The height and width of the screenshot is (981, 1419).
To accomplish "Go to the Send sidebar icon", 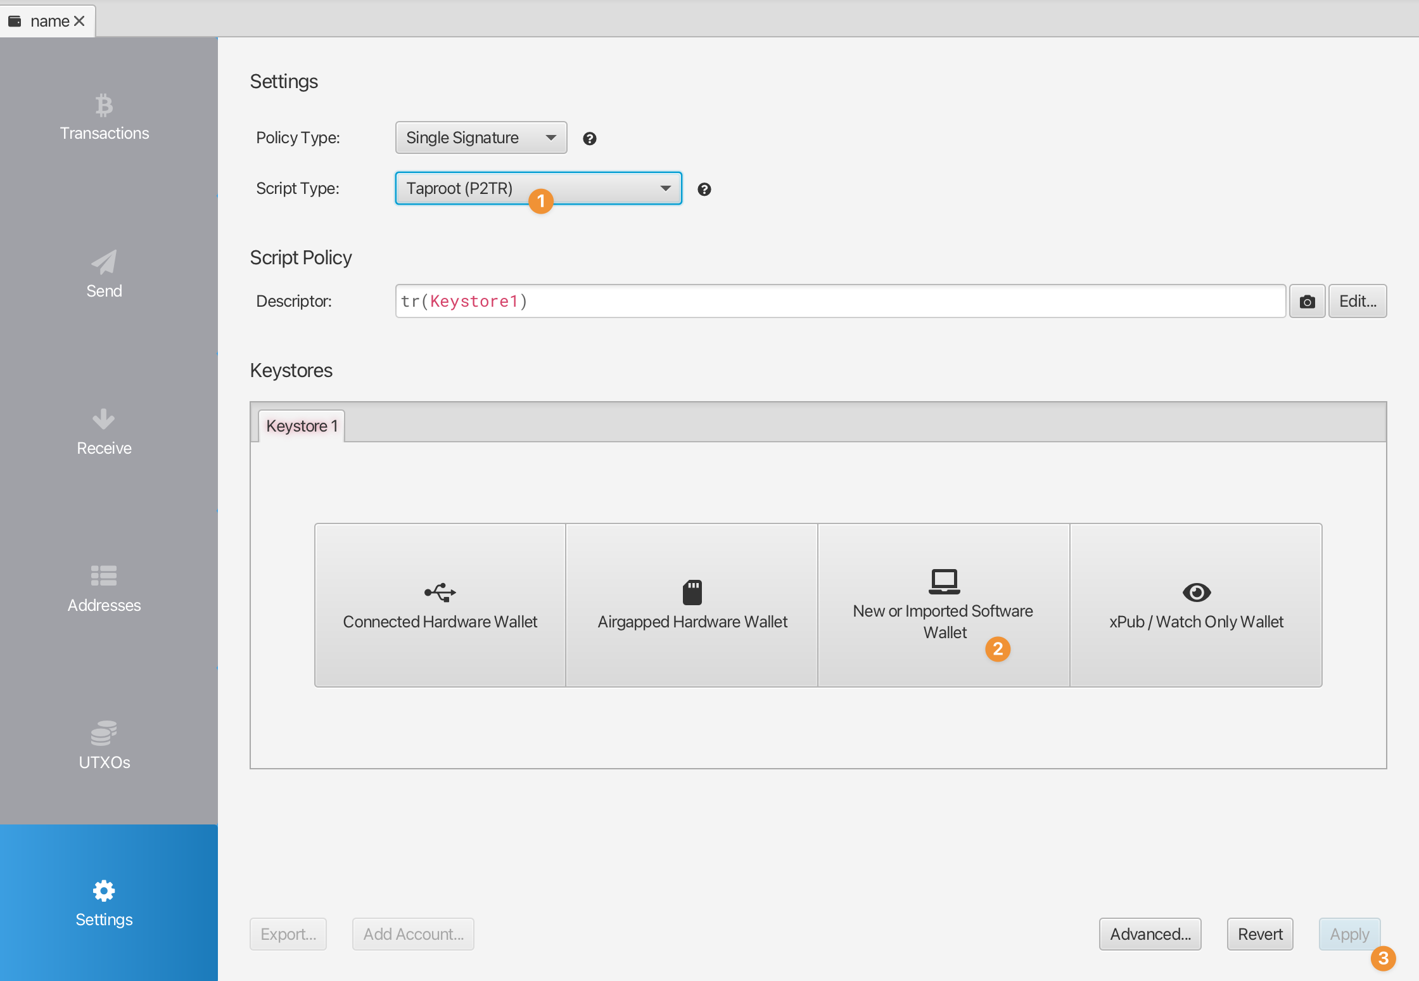I will (105, 274).
